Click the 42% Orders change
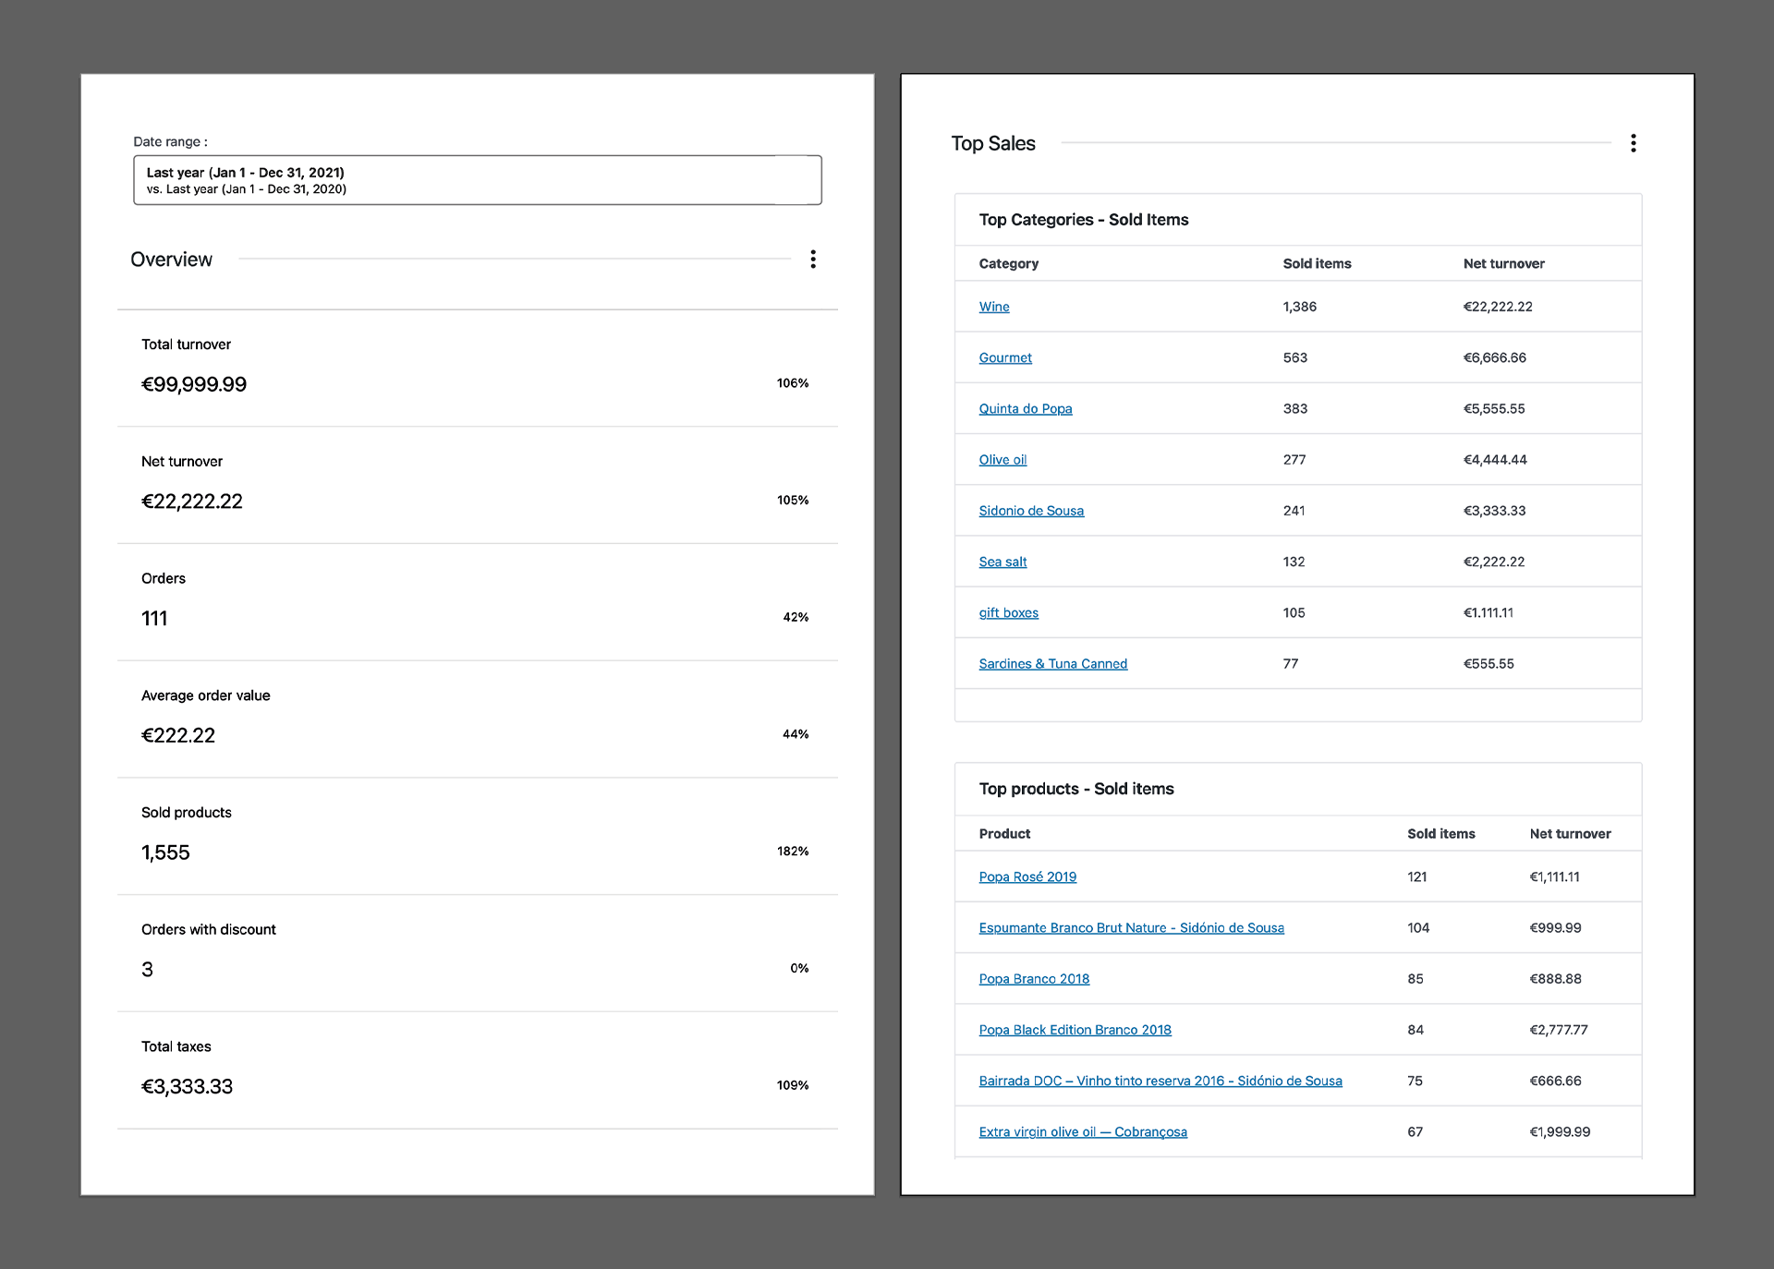Image resolution: width=1774 pixels, height=1269 pixels. (796, 617)
